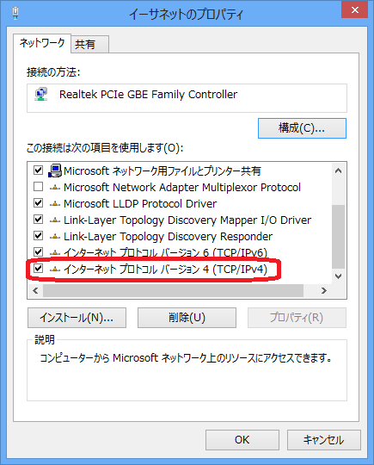Click the Microsoft LLDP Protocol Driver icon
This screenshot has width=374, height=465.
pos(55,203)
